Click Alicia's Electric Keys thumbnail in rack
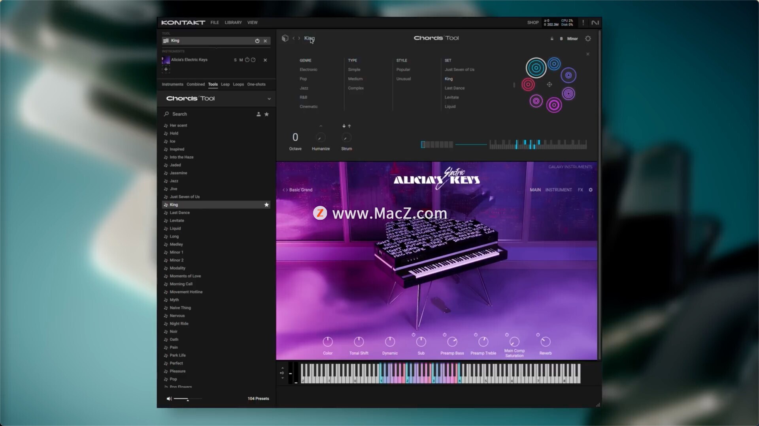 click(x=166, y=60)
